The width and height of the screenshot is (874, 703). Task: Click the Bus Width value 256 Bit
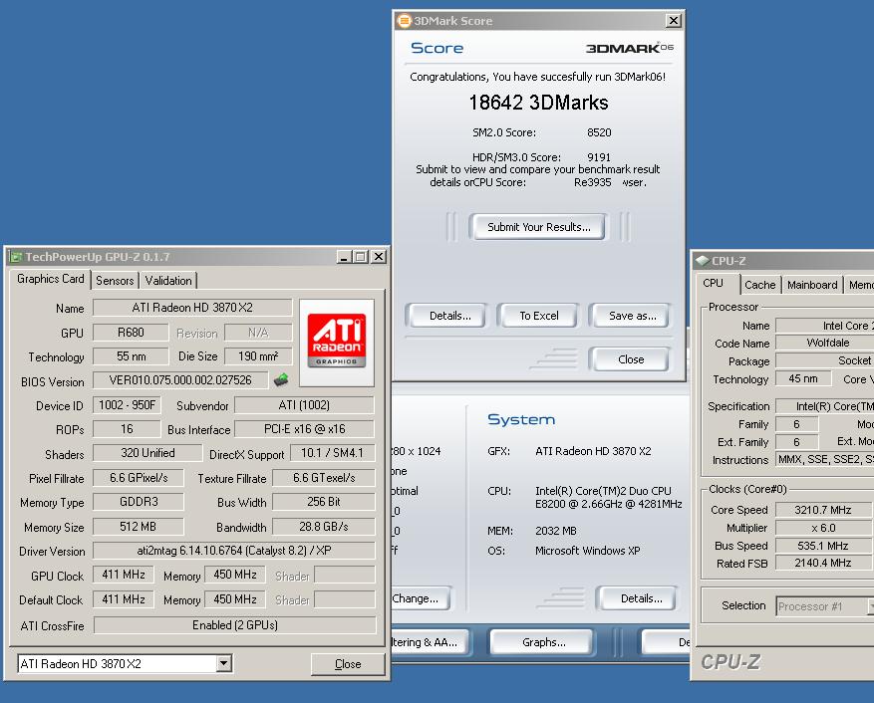(323, 502)
